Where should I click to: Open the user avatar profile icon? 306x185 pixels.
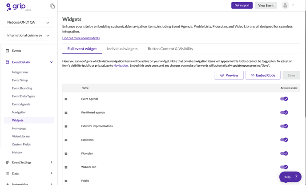[x=285, y=5]
